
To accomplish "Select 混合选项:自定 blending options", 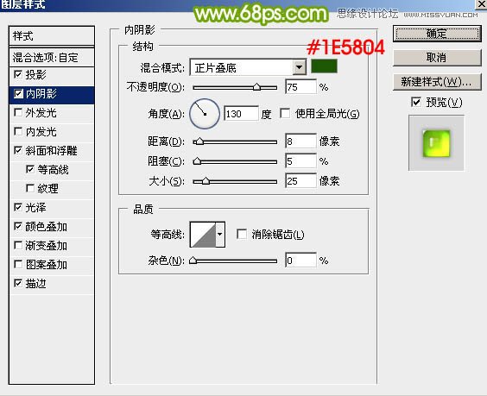I will 52,58.
